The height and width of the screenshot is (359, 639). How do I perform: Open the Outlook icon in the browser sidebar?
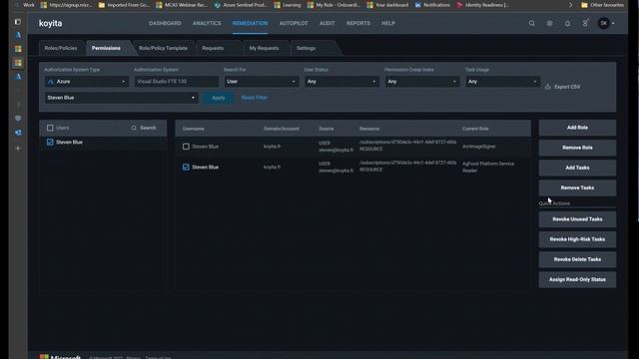pyautogui.click(x=18, y=133)
